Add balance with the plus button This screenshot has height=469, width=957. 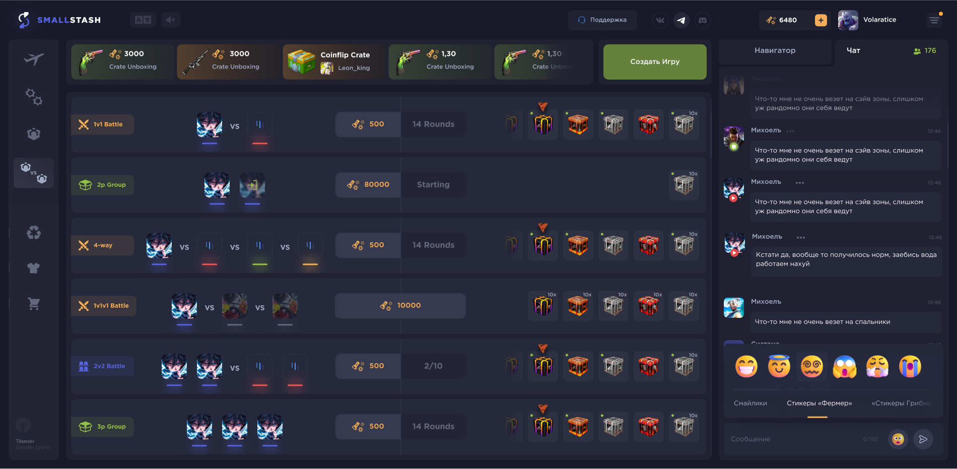tap(821, 20)
